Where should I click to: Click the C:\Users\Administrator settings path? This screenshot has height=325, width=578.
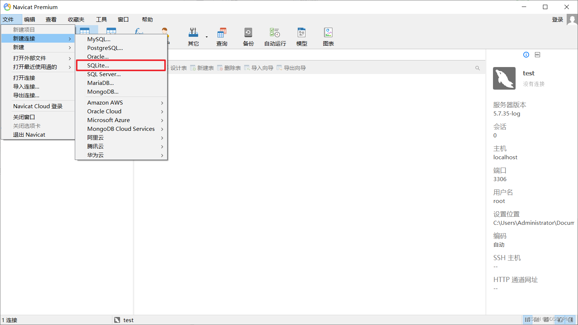pos(534,223)
